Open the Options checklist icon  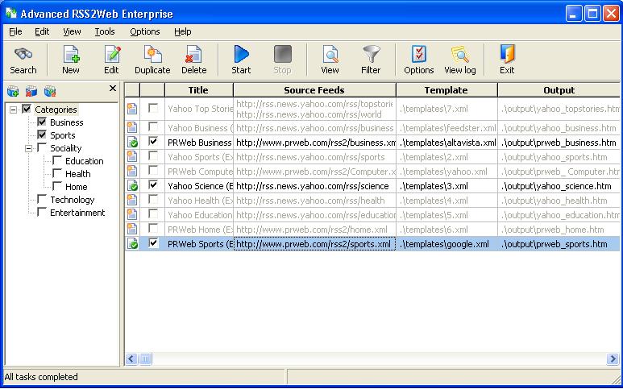[x=418, y=55]
